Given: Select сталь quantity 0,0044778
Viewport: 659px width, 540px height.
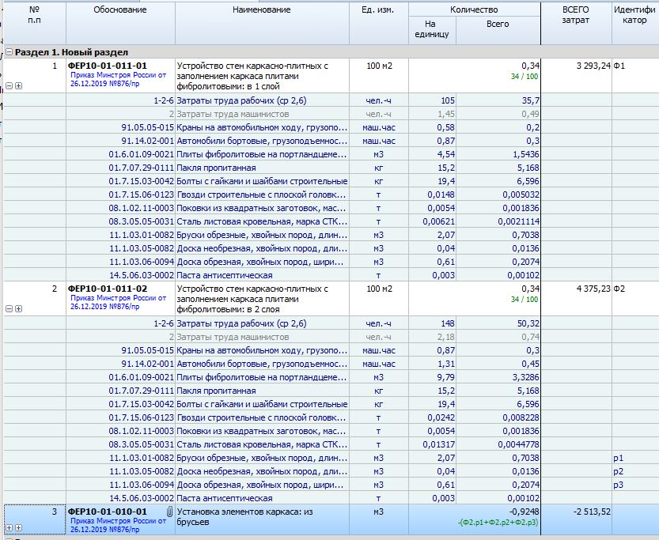Looking at the screenshot, I should pos(519,444).
